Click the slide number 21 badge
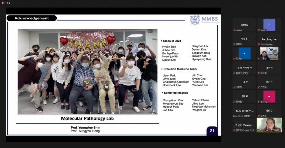Screen dimensions: 285x148 click(x=212, y=131)
